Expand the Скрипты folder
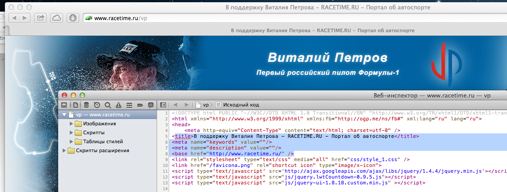Screen dimensions: 507x192 tap(72, 132)
